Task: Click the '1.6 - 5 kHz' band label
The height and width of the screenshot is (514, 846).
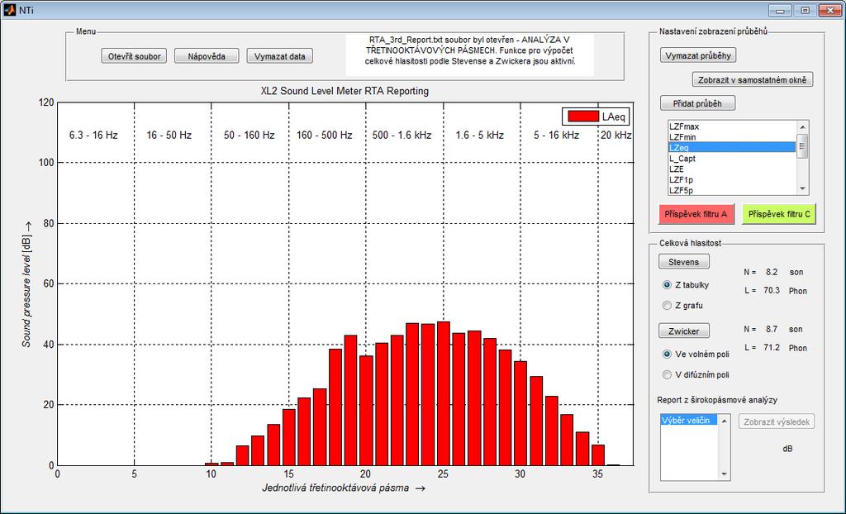Action: pyautogui.click(x=480, y=135)
